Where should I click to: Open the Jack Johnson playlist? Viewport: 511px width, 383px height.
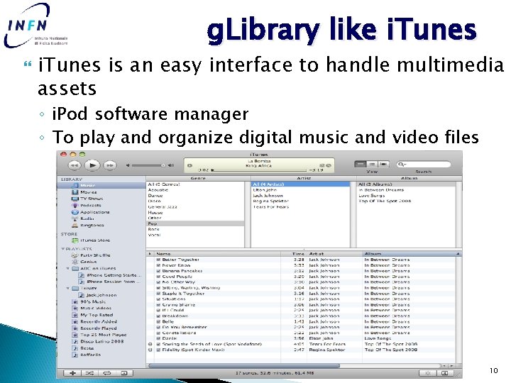click(x=101, y=295)
